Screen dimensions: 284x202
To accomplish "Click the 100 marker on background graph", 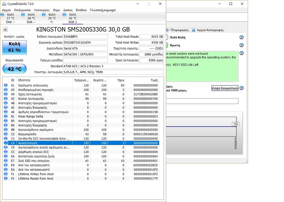I will click(236, 124).
